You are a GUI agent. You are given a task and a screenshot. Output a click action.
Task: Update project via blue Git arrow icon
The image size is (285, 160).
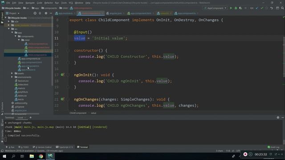[x=257, y=8]
